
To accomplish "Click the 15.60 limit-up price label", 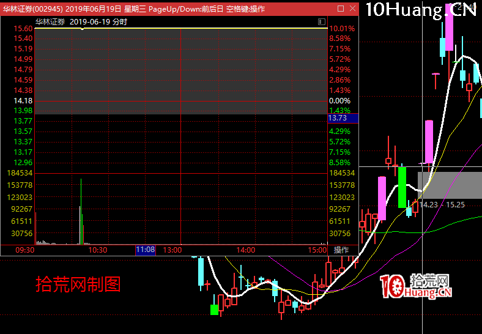I will tap(23, 29).
